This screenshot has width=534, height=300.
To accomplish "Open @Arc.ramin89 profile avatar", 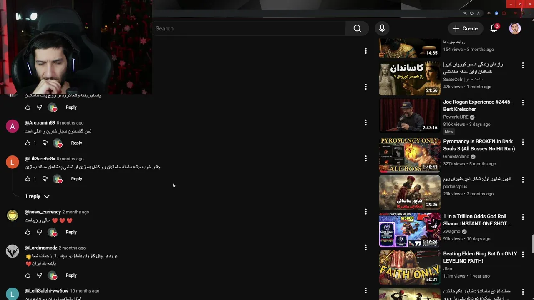I will point(13,126).
